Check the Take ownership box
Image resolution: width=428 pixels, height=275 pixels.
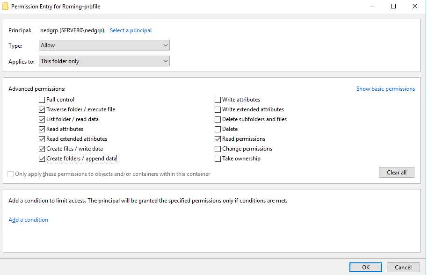point(218,159)
